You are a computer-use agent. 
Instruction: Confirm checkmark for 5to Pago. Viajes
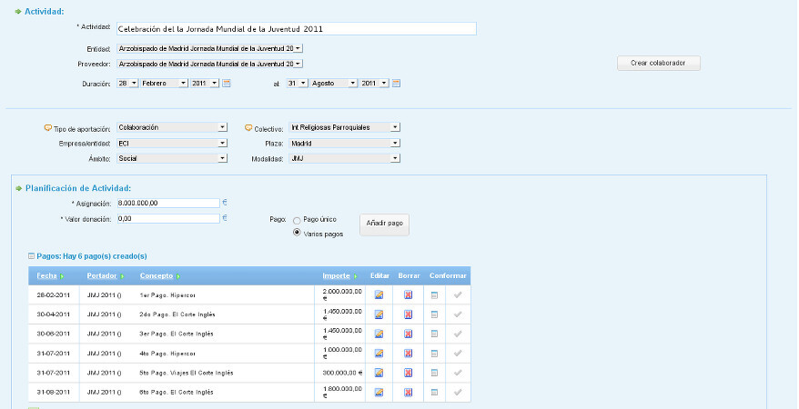point(458,373)
